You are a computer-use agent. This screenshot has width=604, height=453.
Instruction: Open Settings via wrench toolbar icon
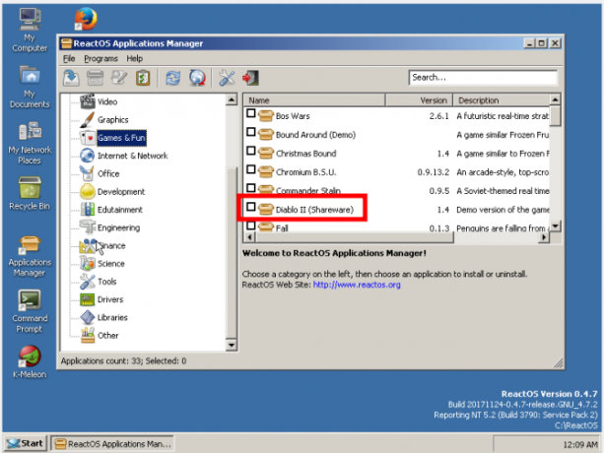pyautogui.click(x=227, y=78)
